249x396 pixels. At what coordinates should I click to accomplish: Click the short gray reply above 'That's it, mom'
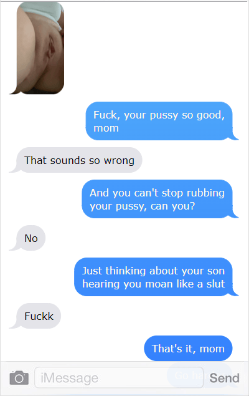pyautogui.click(x=39, y=316)
